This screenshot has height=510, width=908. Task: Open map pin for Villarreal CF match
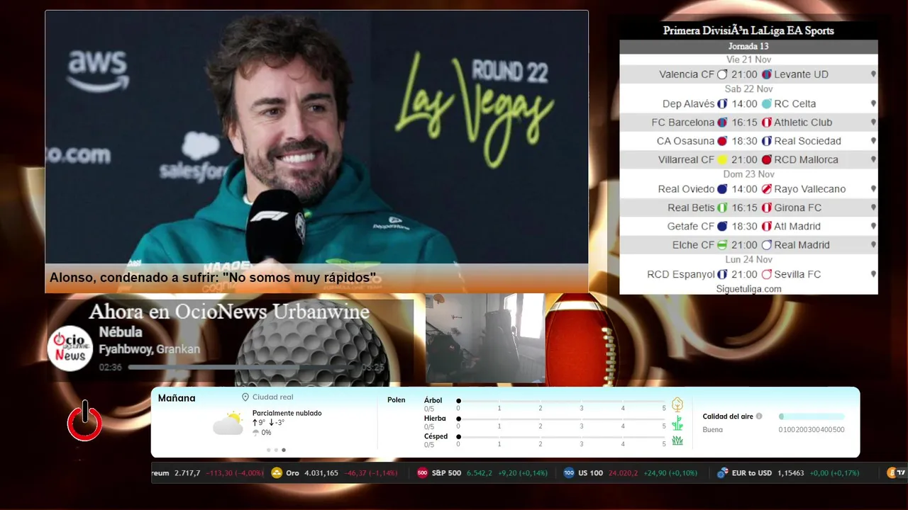873,160
